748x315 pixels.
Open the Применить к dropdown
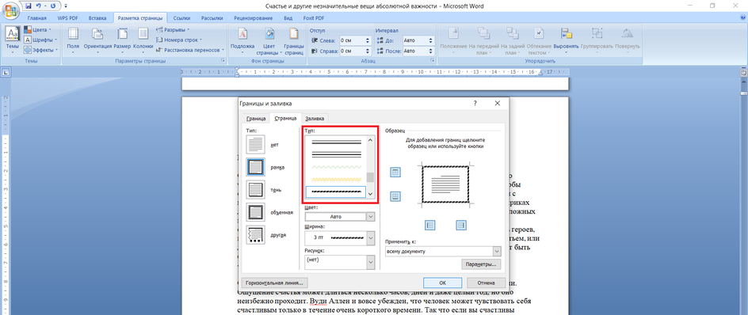point(443,251)
